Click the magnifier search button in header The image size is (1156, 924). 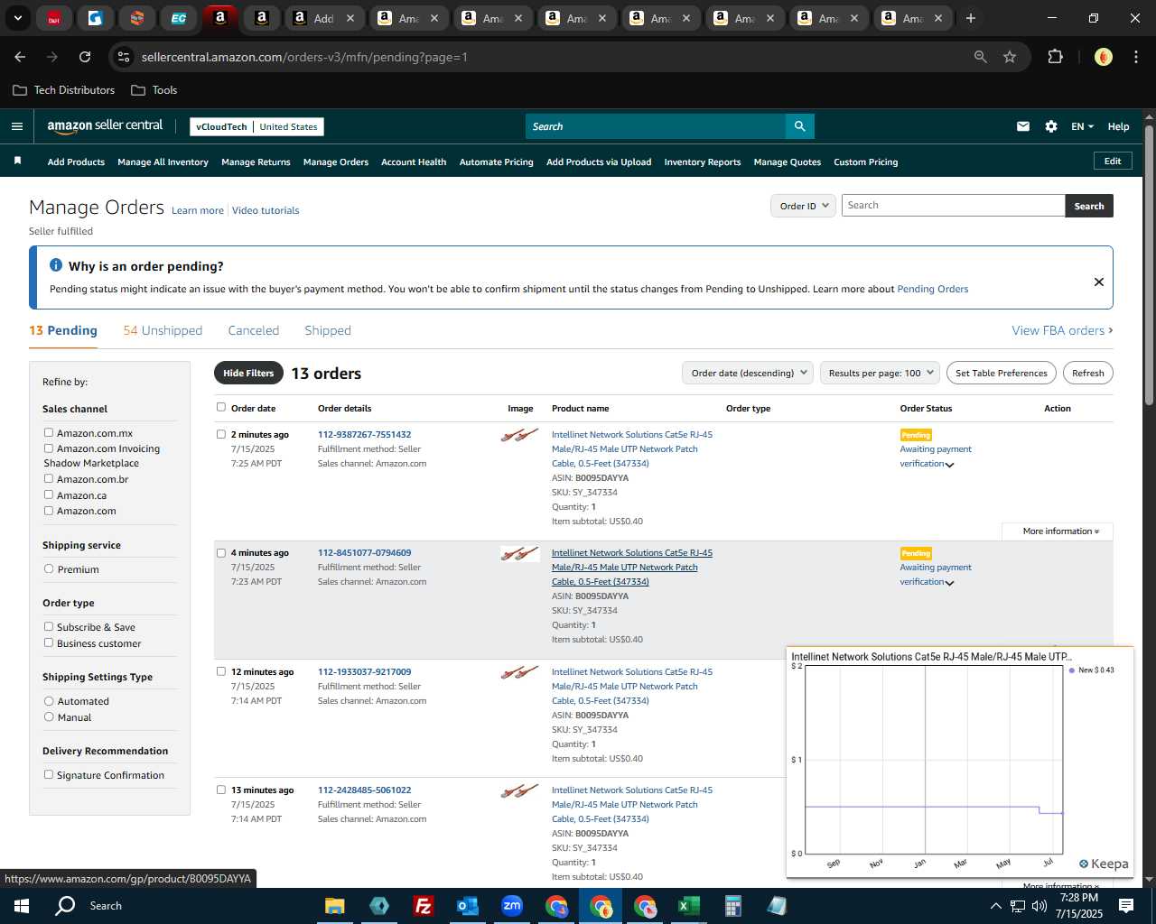tap(799, 126)
